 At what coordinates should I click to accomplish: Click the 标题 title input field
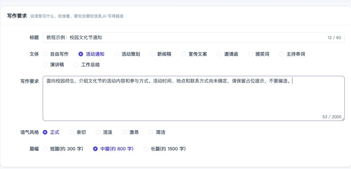click(194, 37)
